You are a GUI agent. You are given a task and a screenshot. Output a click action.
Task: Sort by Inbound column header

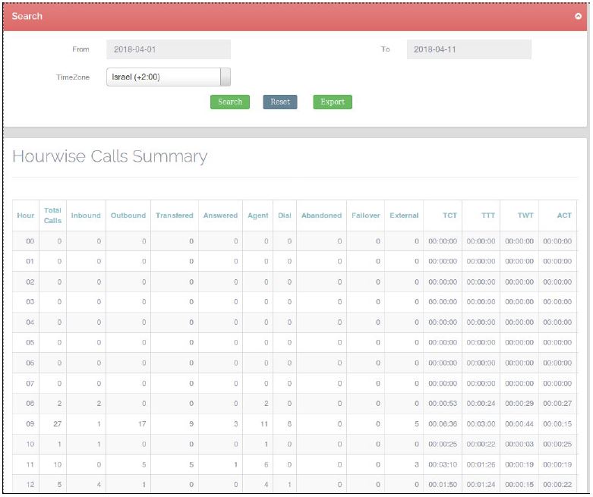pos(86,215)
